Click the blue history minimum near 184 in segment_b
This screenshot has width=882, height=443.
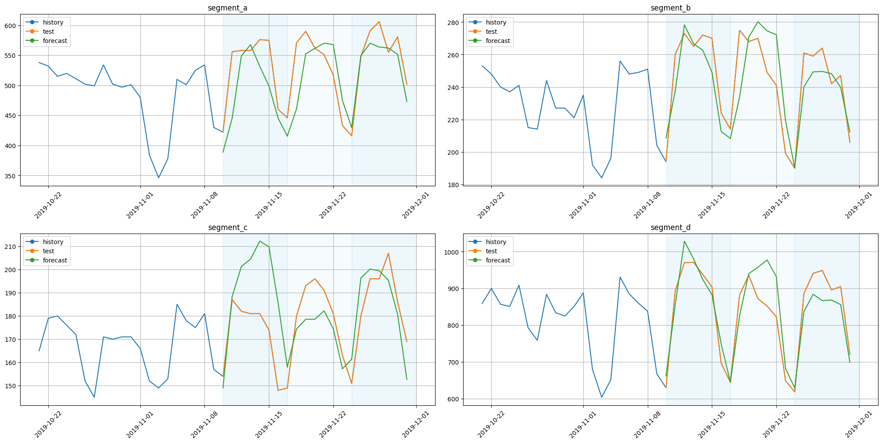click(602, 177)
